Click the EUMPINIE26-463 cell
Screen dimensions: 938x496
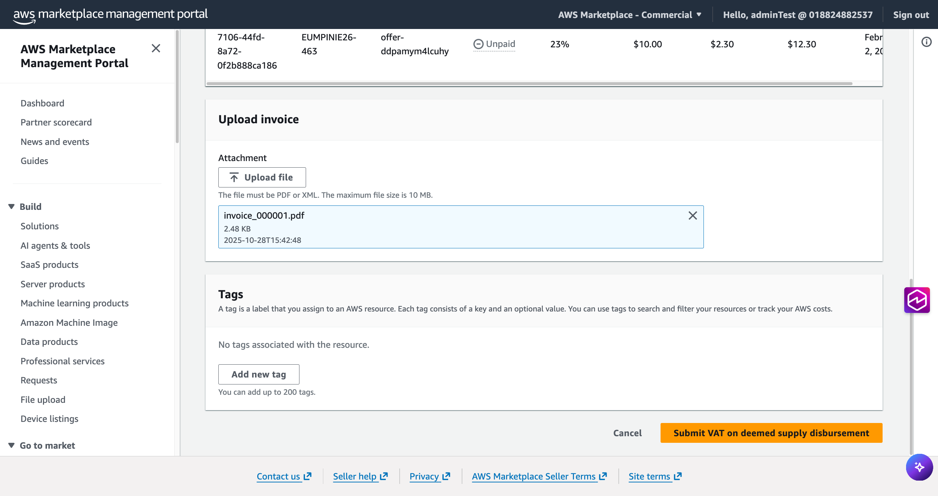329,44
